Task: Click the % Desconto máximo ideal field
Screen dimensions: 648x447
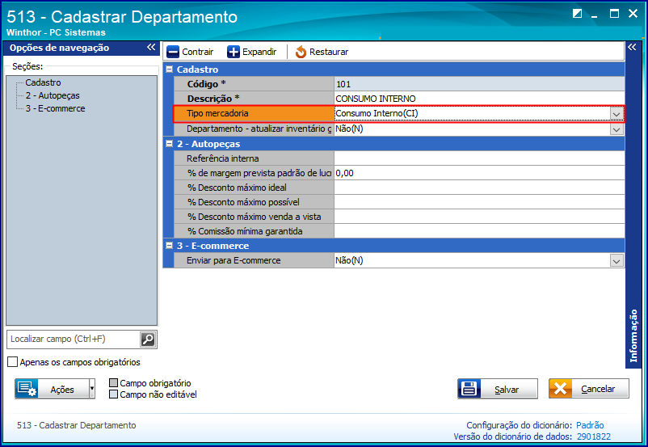Action: (479, 188)
